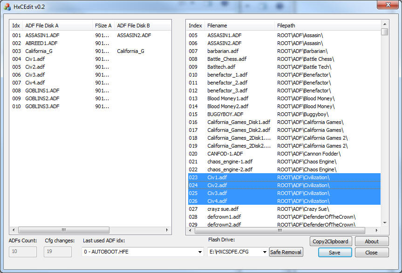This screenshot has height=273, width=402.
Task: Click the right list vertical scroll down arrow
Action: [x=385, y=223]
